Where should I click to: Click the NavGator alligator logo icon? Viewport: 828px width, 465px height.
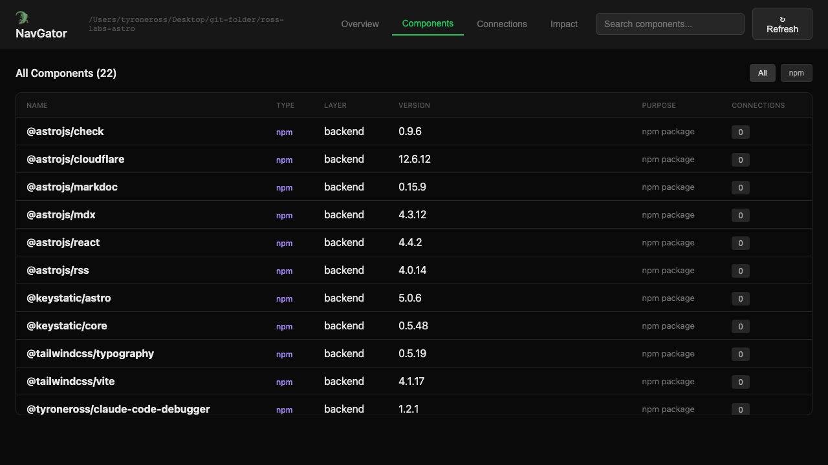[x=22, y=17]
